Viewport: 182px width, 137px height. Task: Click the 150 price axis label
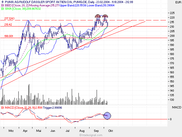click(172, 81)
